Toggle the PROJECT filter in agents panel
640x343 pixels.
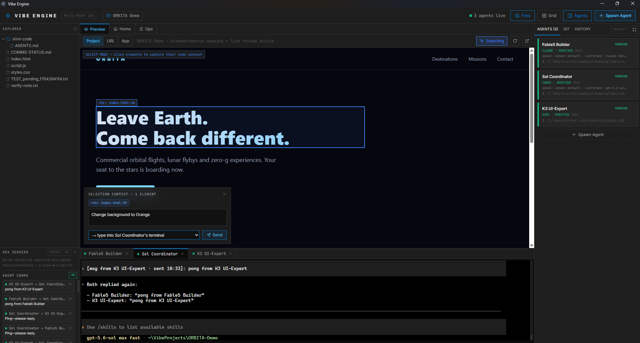[x=620, y=29]
